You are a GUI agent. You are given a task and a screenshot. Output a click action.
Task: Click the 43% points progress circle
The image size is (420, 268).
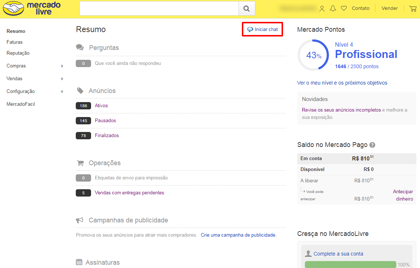point(313,55)
